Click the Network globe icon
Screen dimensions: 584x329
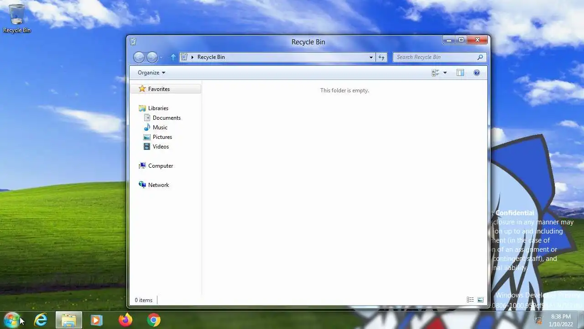pos(142,185)
